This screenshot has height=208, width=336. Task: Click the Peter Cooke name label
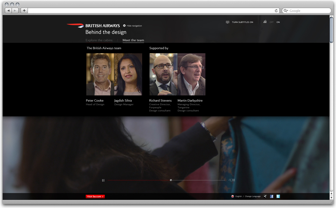95,101
